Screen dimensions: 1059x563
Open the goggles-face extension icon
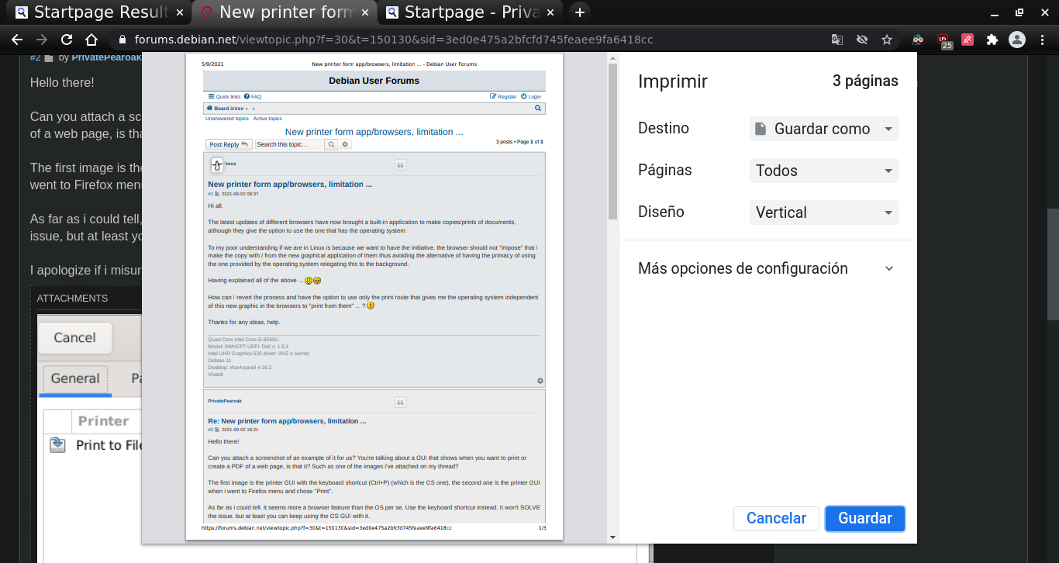click(918, 40)
